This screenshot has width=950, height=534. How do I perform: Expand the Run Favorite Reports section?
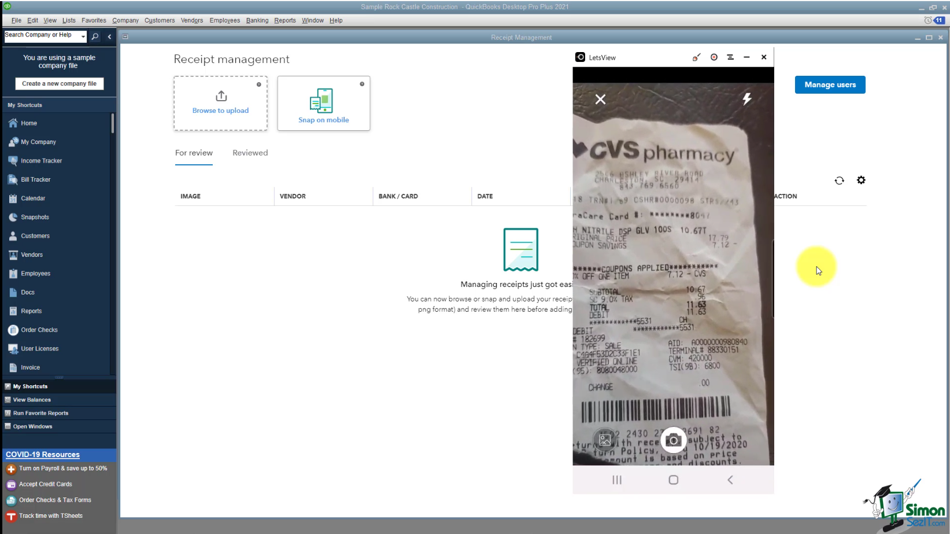(40, 413)
